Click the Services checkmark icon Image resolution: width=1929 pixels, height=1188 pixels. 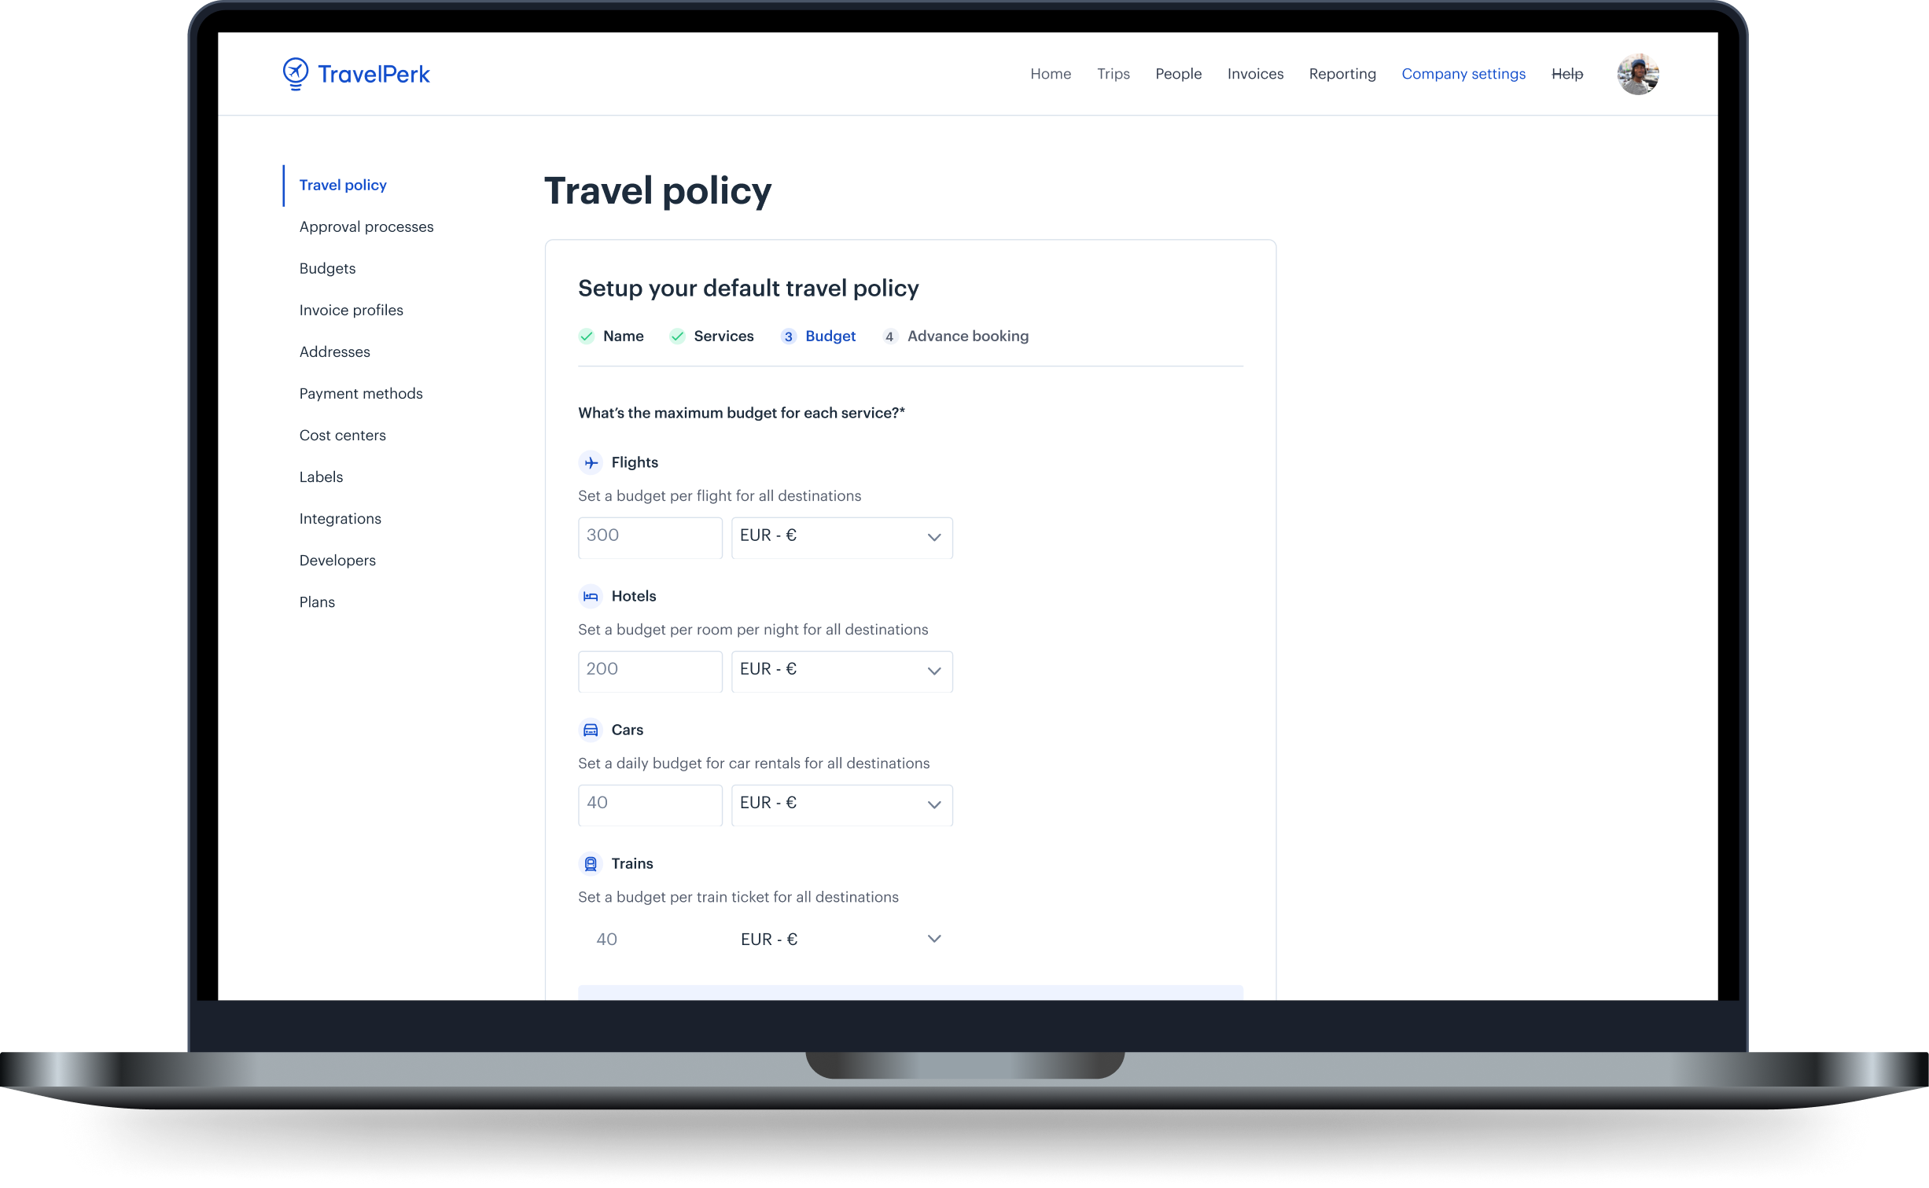click(674, 337)
